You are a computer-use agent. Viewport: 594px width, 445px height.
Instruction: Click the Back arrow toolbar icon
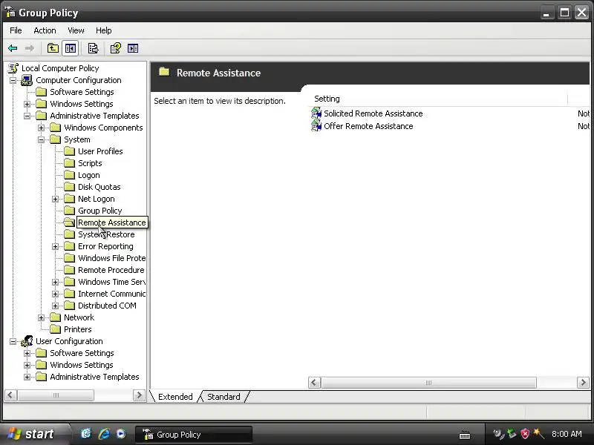point(13,48)
